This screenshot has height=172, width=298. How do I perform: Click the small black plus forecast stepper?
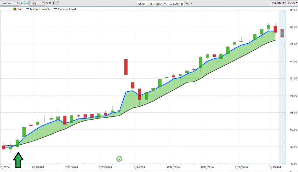54,3
